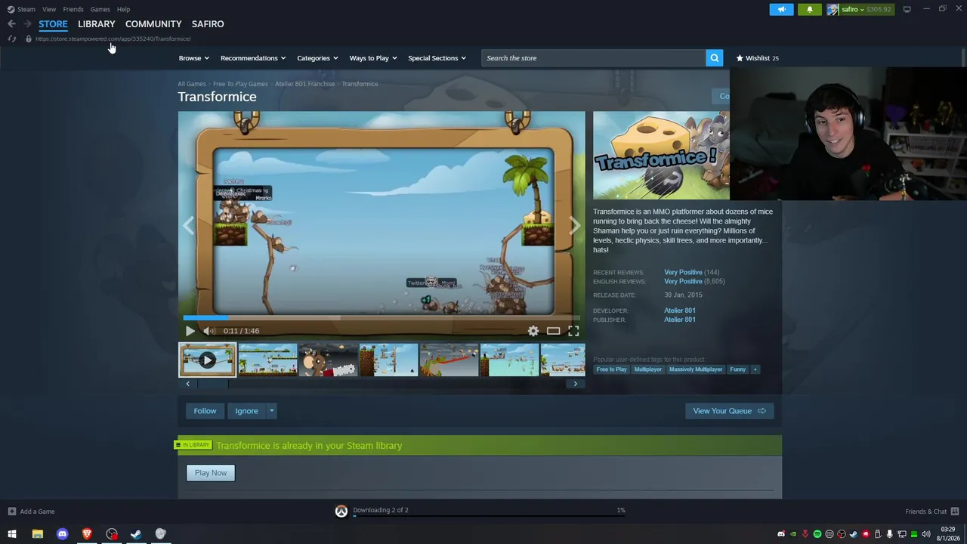Switch to the OBS taskbar icon
The height and width of the screenshot is (544, 967).
point(112,534)
